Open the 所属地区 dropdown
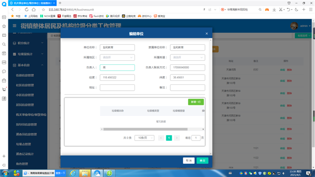 click(x=117, y=57)
